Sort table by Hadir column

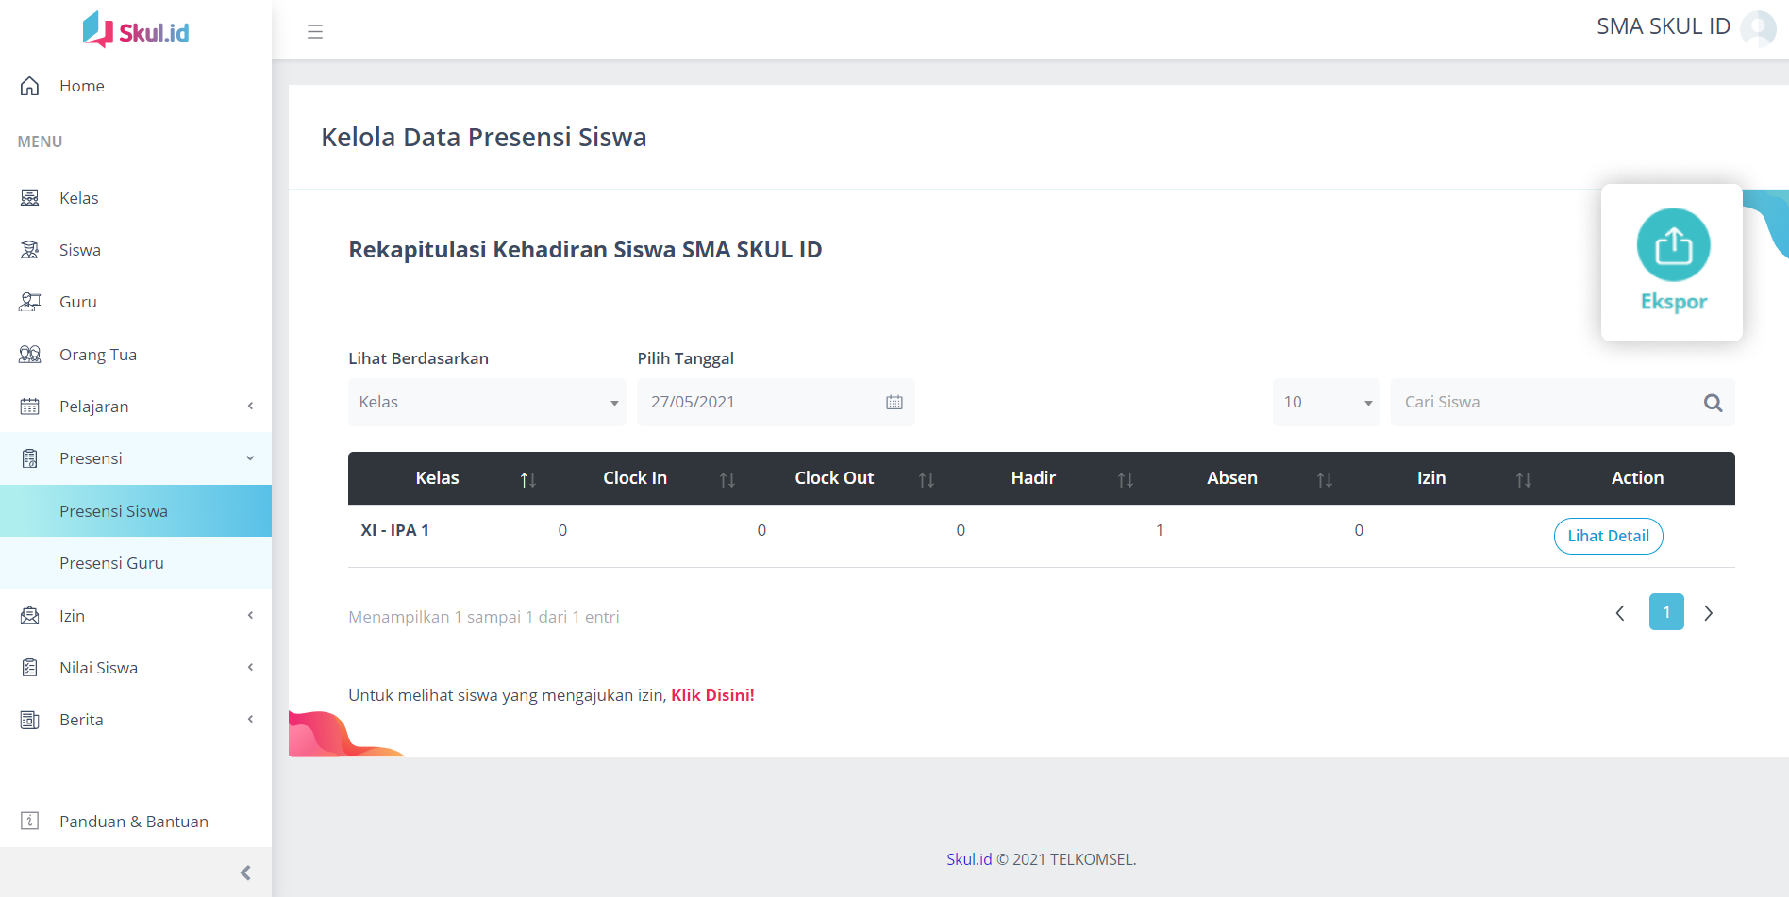(x=1125, y=479)
